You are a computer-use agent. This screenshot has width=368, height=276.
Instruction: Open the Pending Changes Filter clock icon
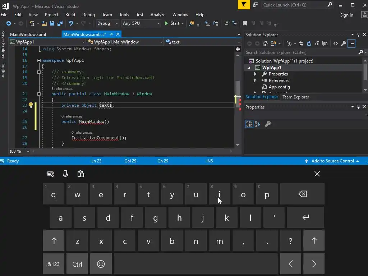point(289,43)
